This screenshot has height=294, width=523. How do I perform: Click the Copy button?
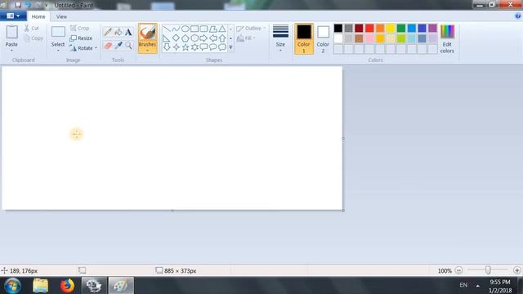pos(34,38)
